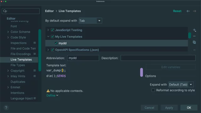Duplicate the selected template with copy icon
This screenshot has height=113, width=201.
click(x=194, y=42)
